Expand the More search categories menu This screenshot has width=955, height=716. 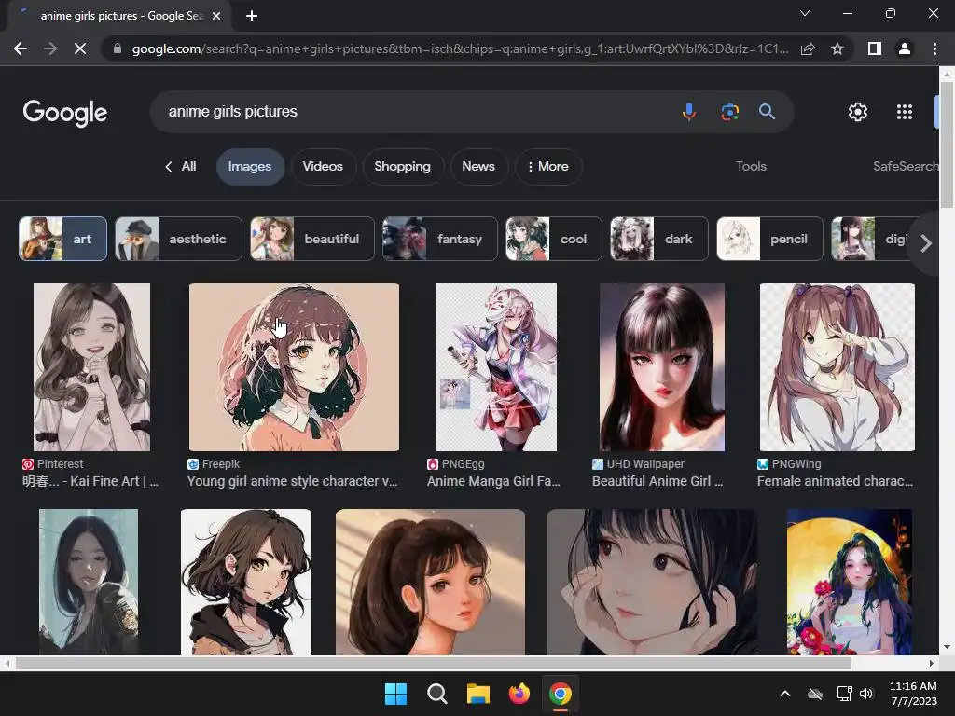click(548, 166)
